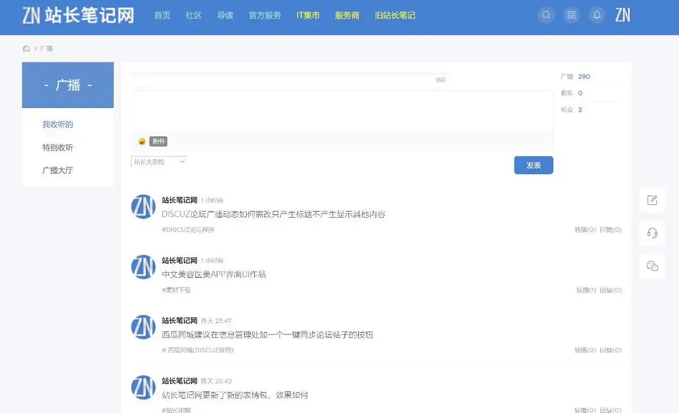Open the 站长大杂烩 category dropdown
This screenshot has width=679, height=413.
(159, 162)
